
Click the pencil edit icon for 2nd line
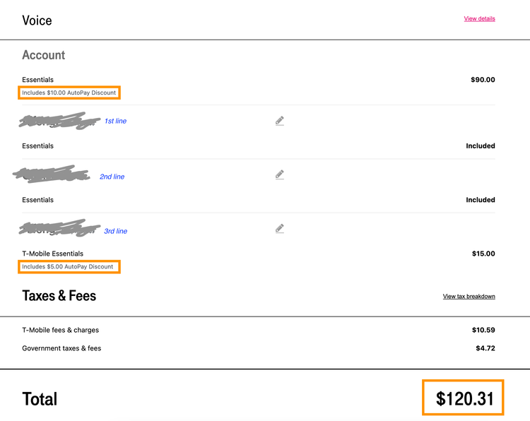[x=280, y=174]
